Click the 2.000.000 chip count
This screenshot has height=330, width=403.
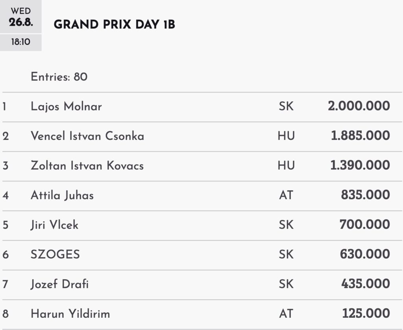click(x=359, y=106)
